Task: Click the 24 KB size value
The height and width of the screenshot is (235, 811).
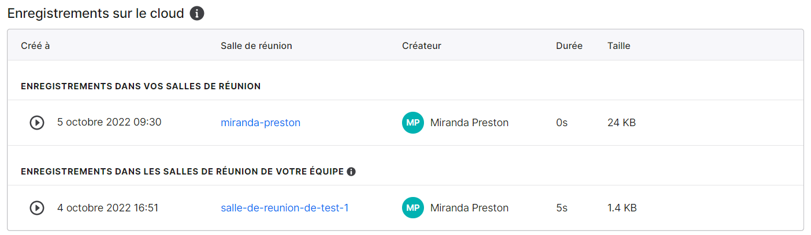Action: click(622, 123)
